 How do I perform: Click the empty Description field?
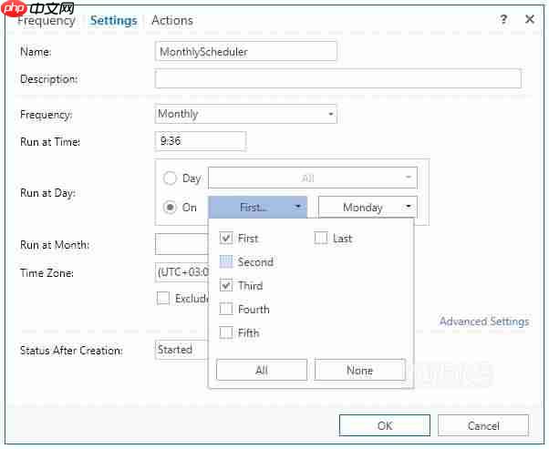338,78
